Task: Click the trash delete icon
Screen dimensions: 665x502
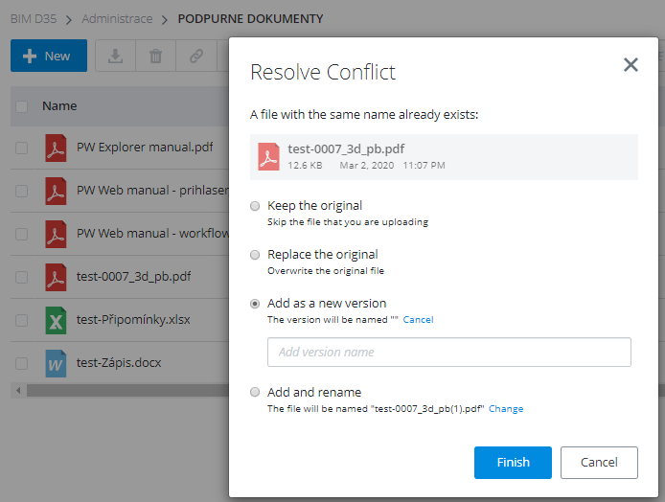Action: pos(155,56)
